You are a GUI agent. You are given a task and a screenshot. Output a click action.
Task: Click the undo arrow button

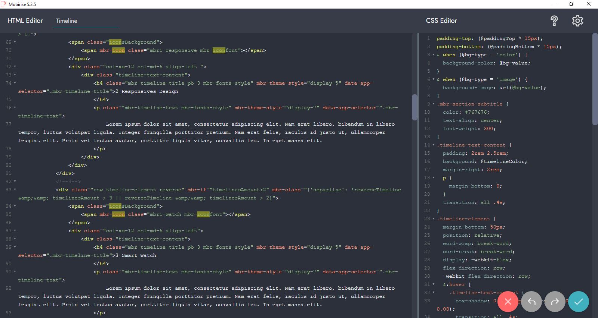click(531, 302)
